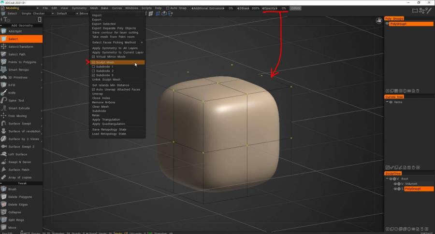Screen dimensions: 435x234
Task: Click the Colors button
Action: pyautogui.click(x=295, y=8)
